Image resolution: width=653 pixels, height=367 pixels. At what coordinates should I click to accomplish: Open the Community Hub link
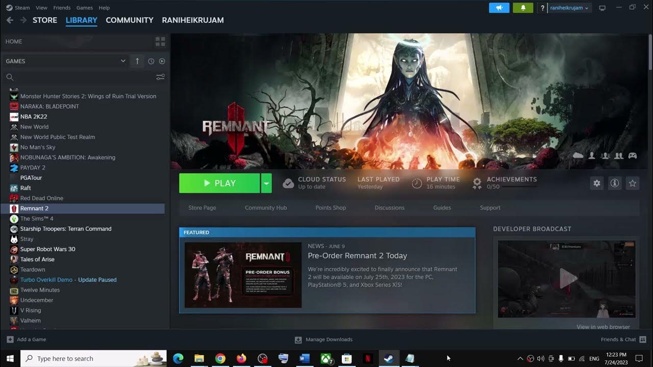266,207
